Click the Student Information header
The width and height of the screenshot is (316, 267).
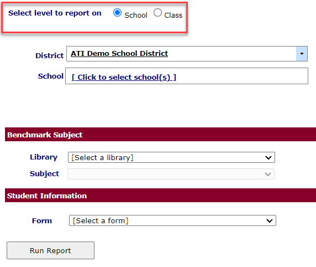tap(160, 196)
